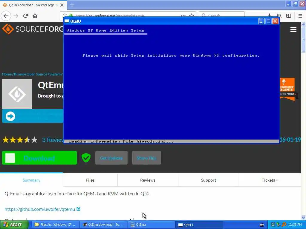Open the github.com/uwolfer/qtemu link
This screenshot has width=306, height=229.
(x=40, y=209)
